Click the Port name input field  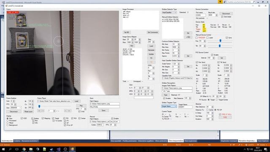point(201,15)
